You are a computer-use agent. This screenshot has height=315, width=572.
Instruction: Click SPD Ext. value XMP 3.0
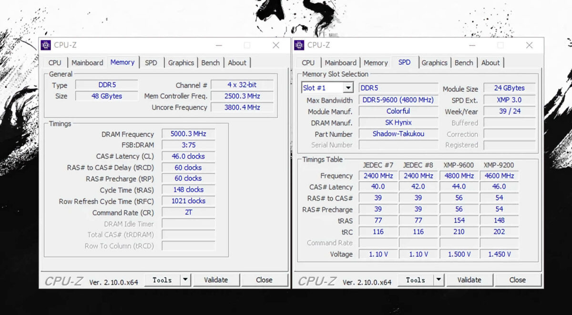pos(510,100)
